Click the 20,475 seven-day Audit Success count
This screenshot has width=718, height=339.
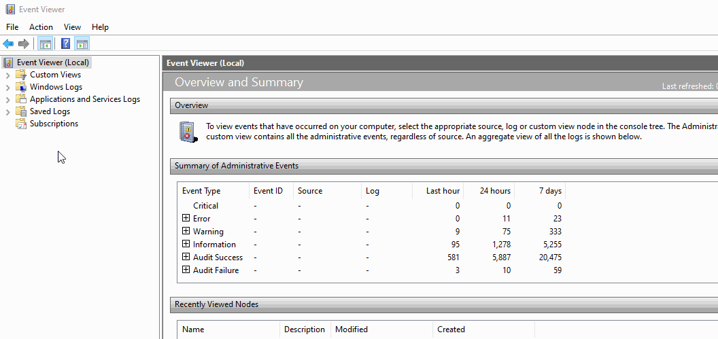tap(550, 257)
